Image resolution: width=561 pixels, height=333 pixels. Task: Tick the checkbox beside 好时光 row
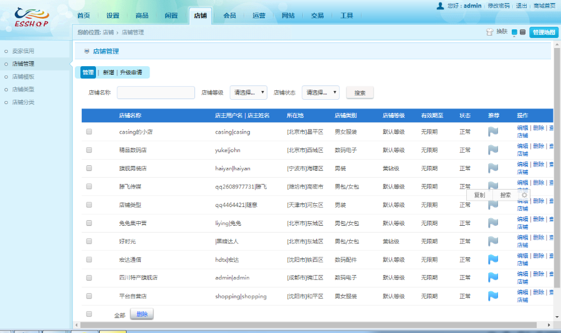click(x=89, y=241)
